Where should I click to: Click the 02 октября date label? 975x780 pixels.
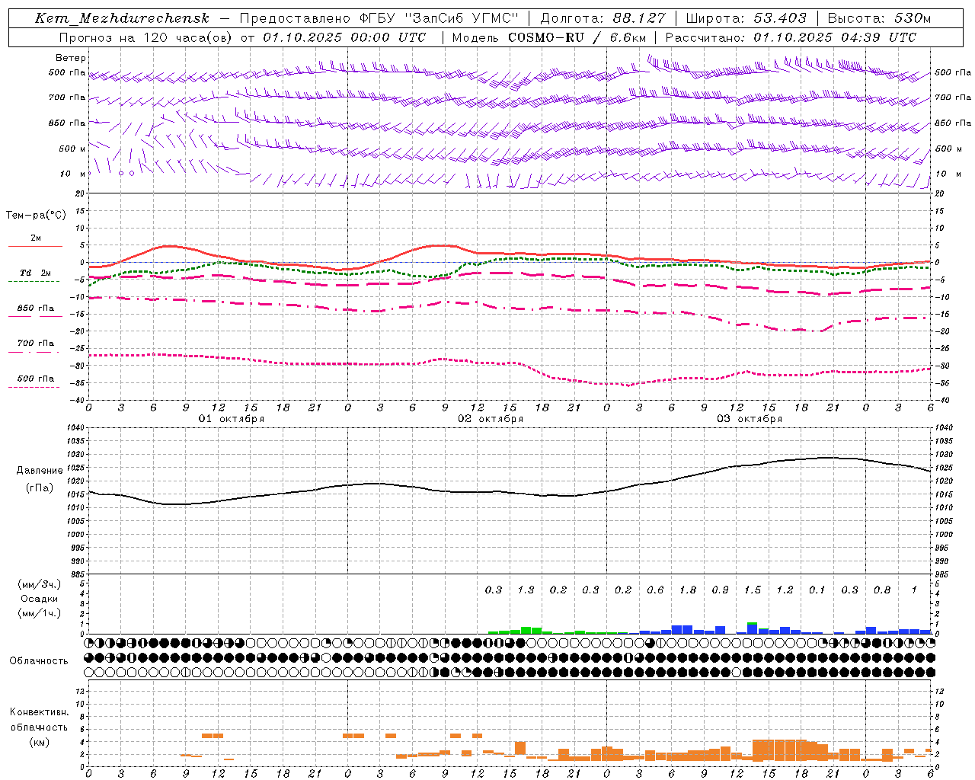point(491,419)
